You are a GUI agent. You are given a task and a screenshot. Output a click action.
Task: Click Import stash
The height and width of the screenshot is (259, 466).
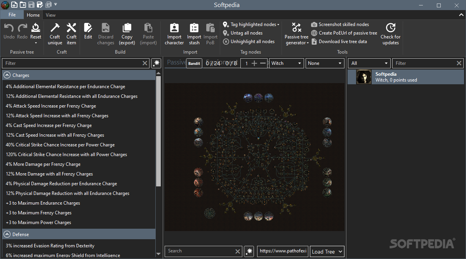pos(194,34)
